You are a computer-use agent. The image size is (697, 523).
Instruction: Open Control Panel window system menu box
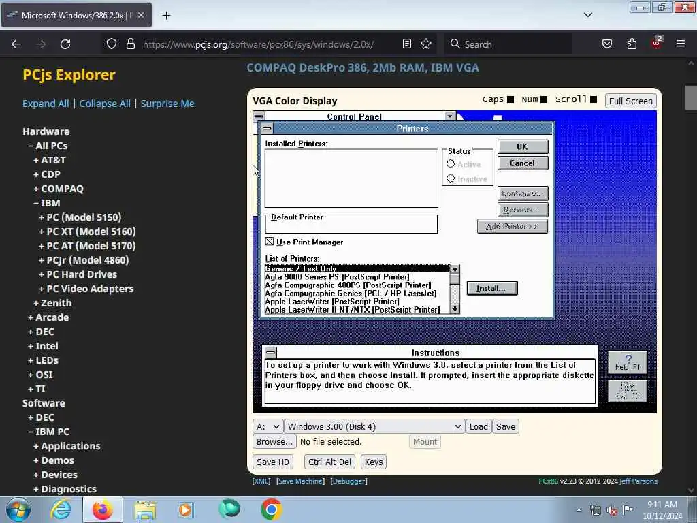pos(259,116)
